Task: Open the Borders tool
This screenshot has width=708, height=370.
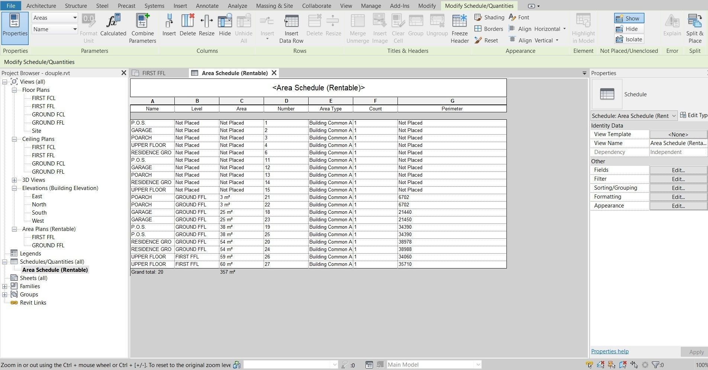Action: coord(489,29)
